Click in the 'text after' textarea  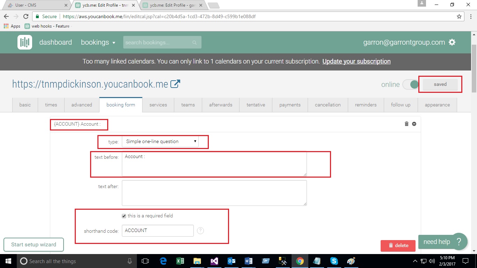(x=214, y=193)
